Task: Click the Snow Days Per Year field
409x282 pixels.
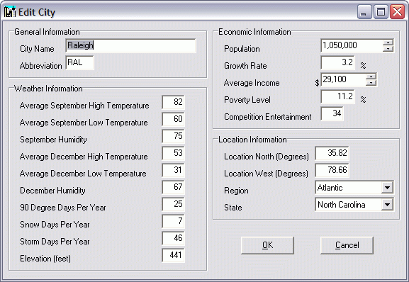Action: tap(173, 221)
